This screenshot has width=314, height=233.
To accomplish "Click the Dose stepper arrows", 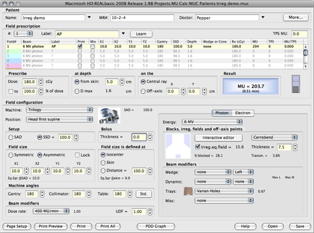I will [x=41, y=82].
